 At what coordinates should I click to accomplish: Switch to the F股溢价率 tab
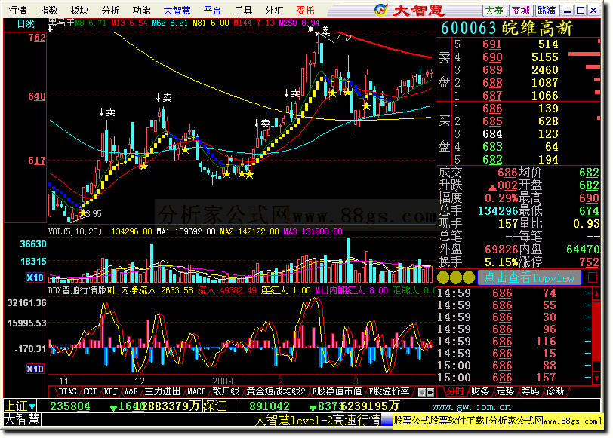[389, 391]
